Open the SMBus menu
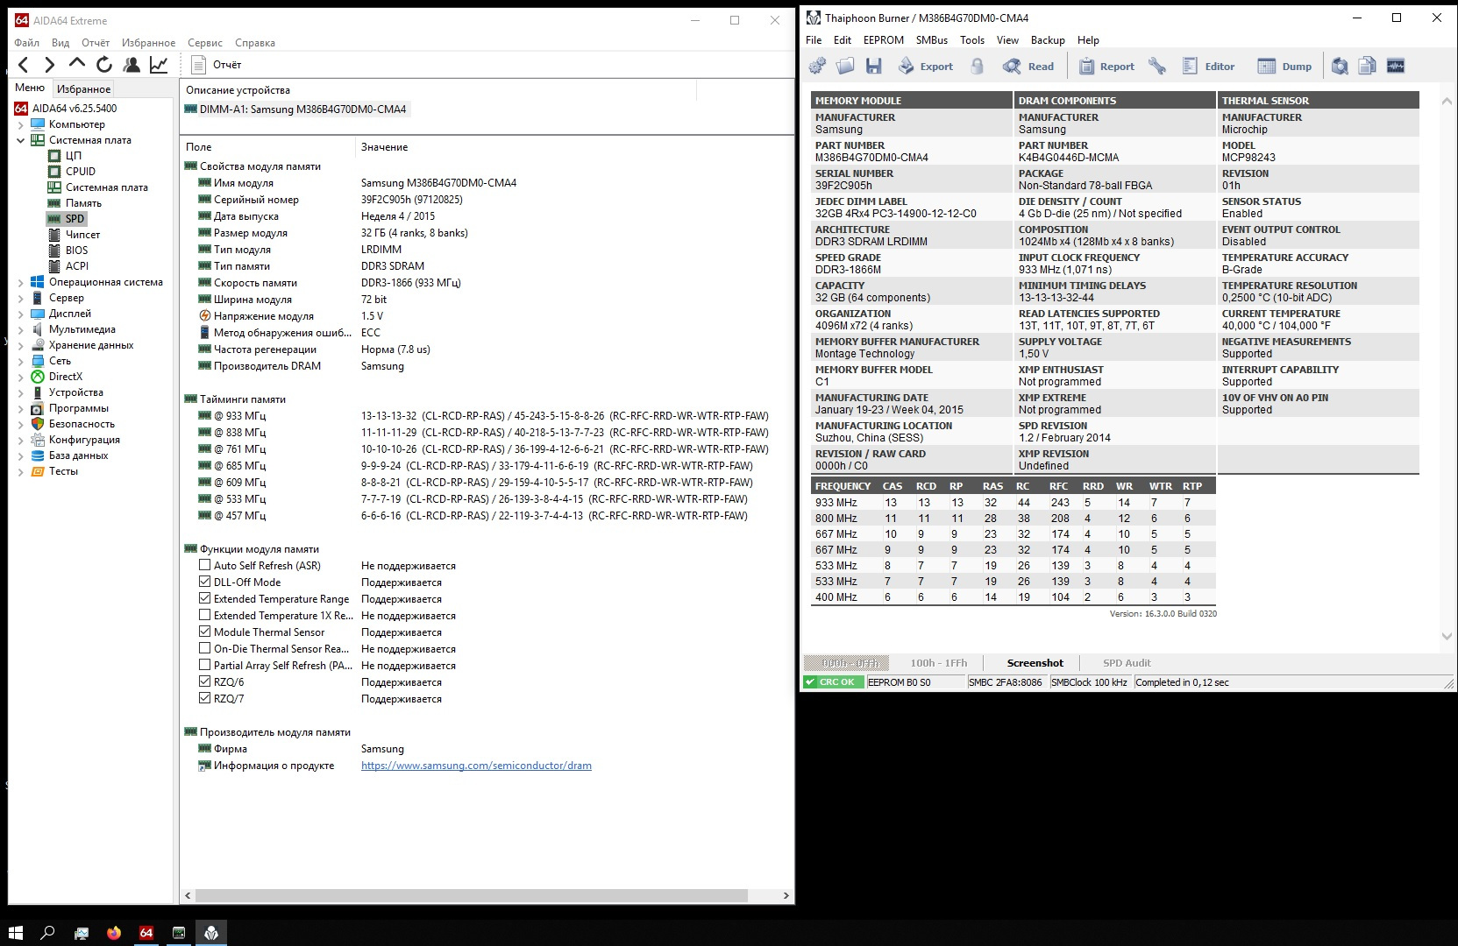This screenshot has height=946, width=1458. (x=932, y=40)
